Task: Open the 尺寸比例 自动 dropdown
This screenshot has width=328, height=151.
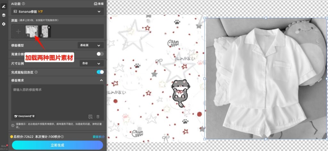Action: [91, 63]
